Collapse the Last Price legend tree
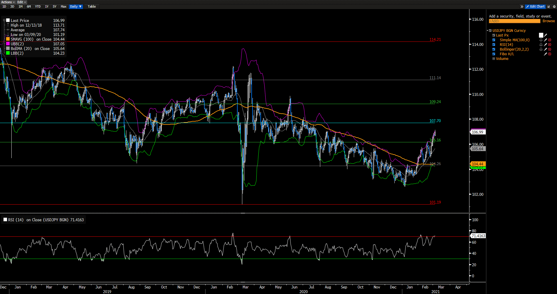The width and height of the screenshot is (557, 294). point(4,20)
